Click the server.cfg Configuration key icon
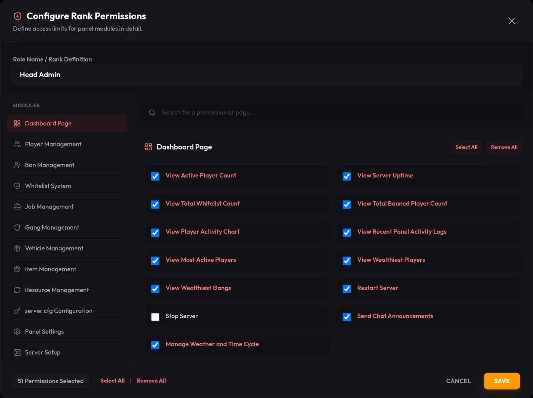533x398 pixels. click(17, 311)
